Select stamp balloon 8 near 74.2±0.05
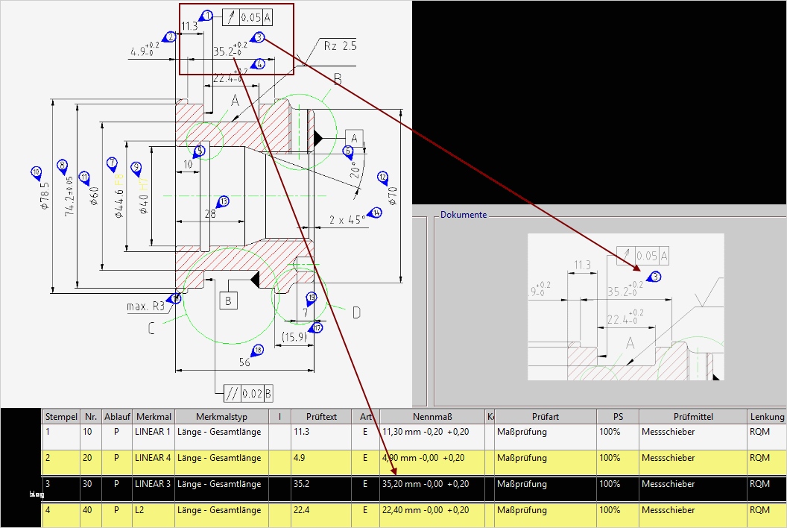This screenshot has height=528, width=787. [x=63, y=166]
